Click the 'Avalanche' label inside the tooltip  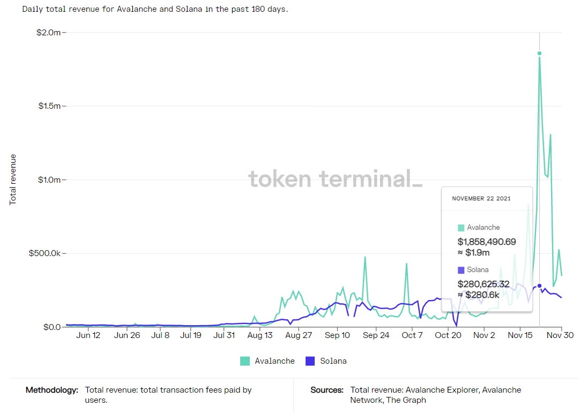point(483,228)
